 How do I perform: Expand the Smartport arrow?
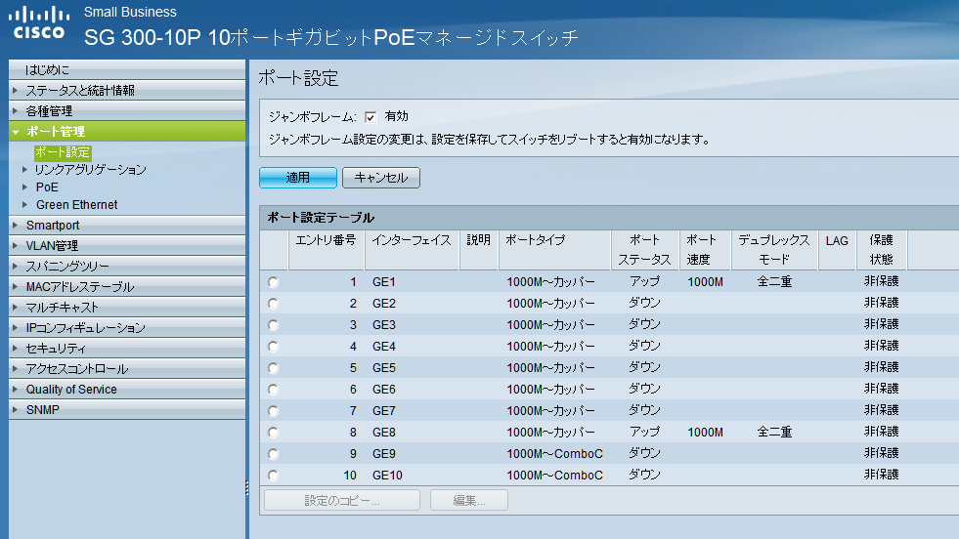click(x=16, y=225)
